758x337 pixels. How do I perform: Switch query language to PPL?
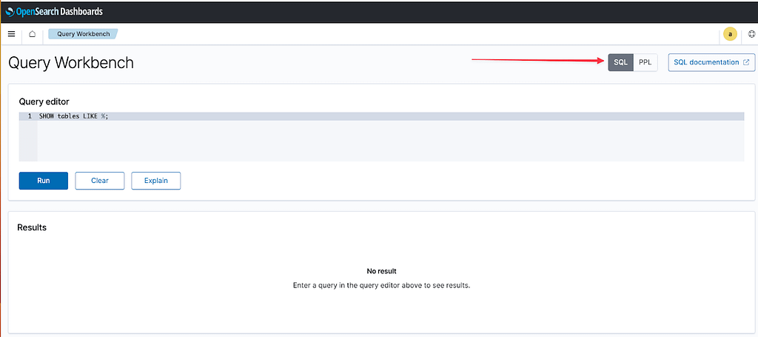[x=645, y=62]
